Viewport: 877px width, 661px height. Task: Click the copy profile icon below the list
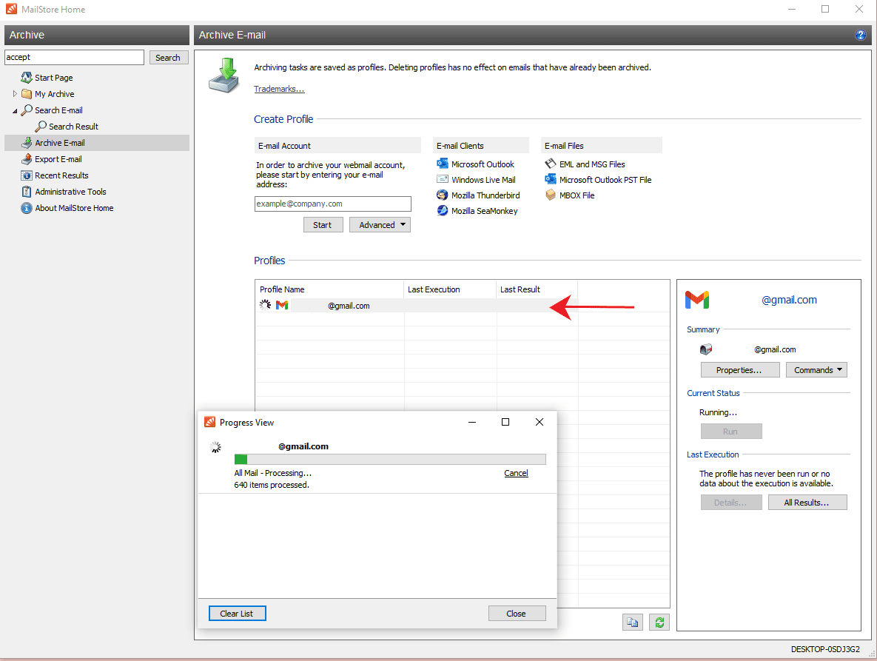click(633, 622)
